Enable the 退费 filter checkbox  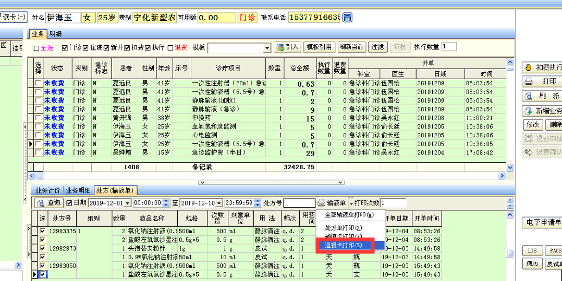click(x=170, y=47)
